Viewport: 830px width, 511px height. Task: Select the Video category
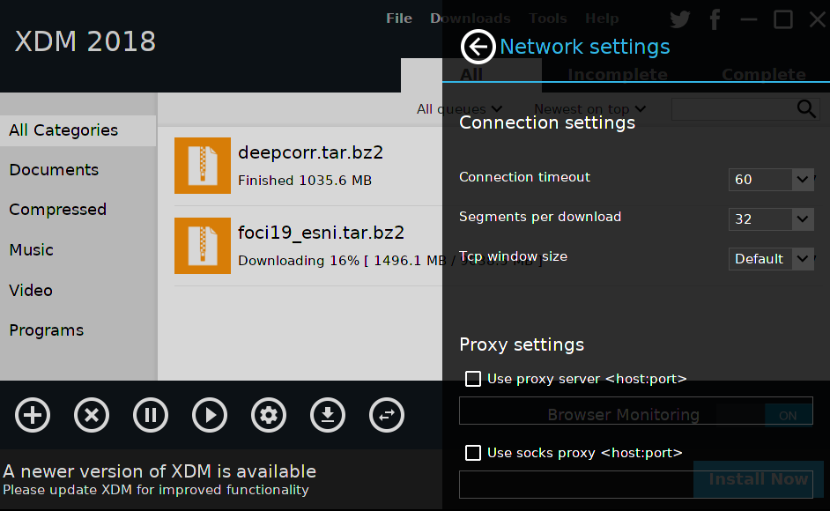(x=31, y=290)
